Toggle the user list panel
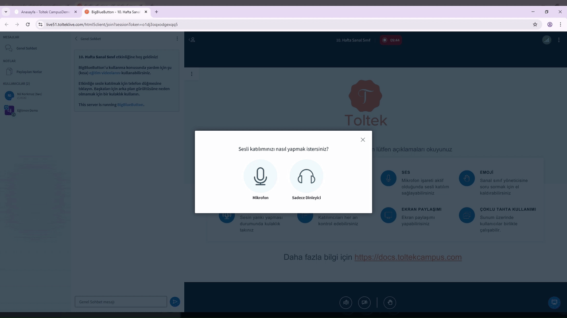Image resolution: width=567 pixels, height=318 pixels. pos(192,40)
